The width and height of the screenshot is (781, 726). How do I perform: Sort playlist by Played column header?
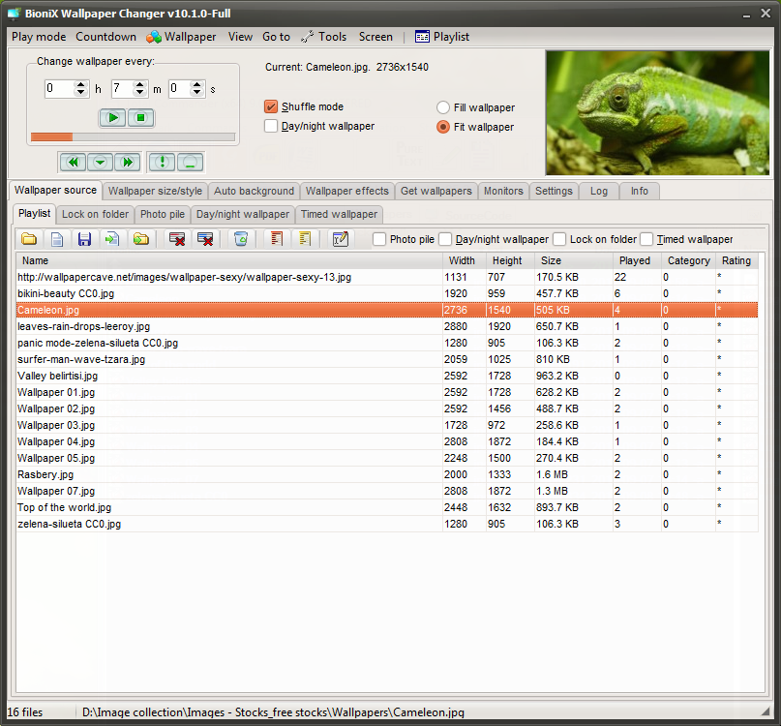point(635,260)
